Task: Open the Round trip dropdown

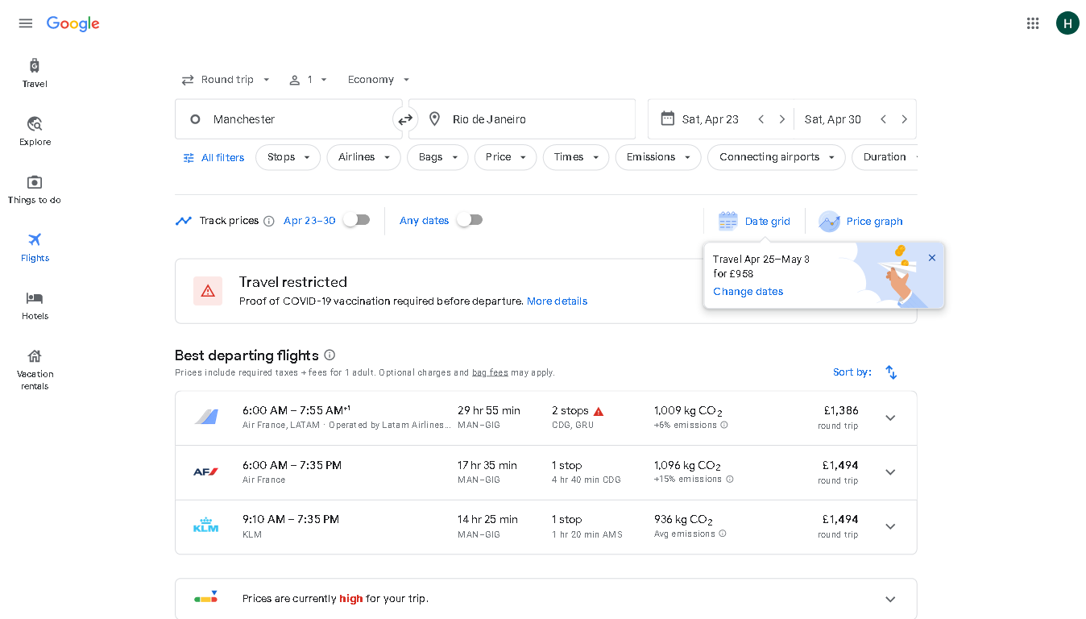Action: (226, 80)
